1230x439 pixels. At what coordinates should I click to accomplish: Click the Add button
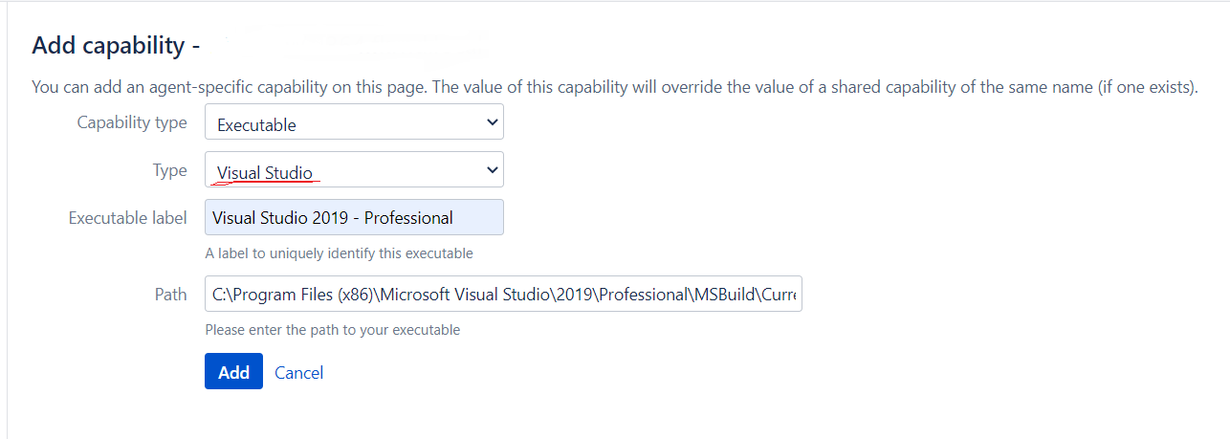233,371
